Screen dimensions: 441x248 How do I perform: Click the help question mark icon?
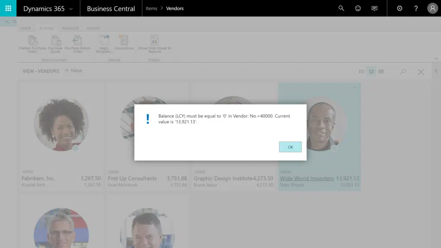(416, 8)
